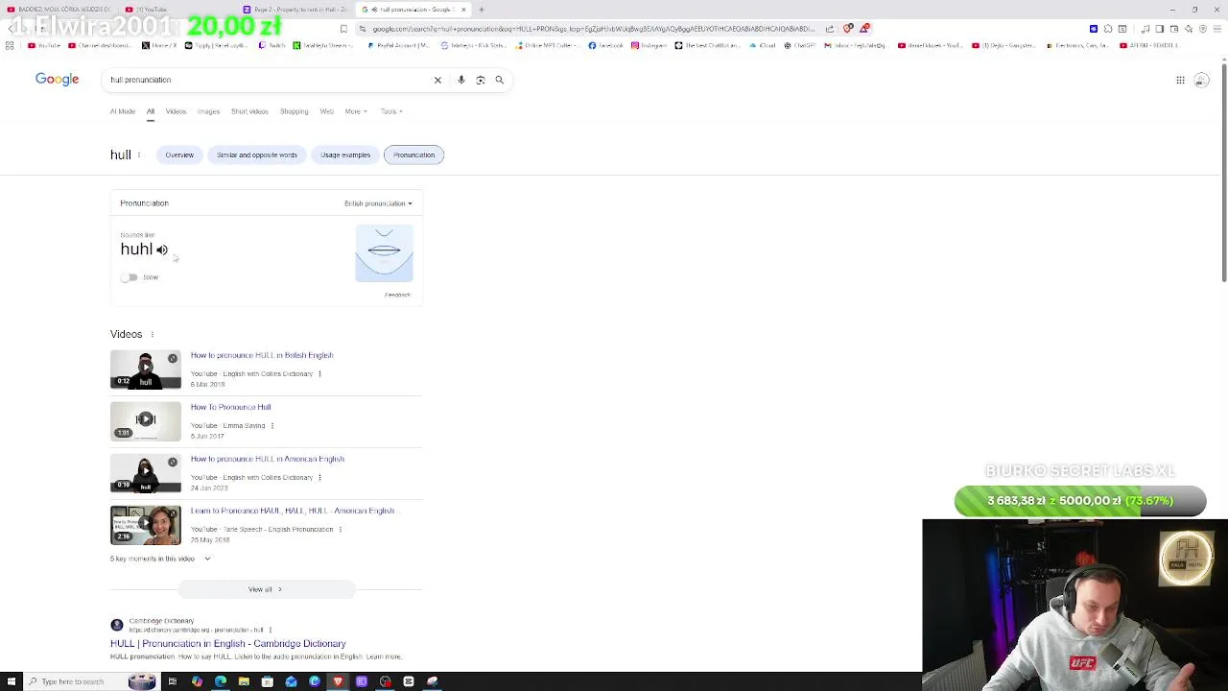Open Microsoft Store from taskbar
1228x691 pixels.
(x=267, y=681)
